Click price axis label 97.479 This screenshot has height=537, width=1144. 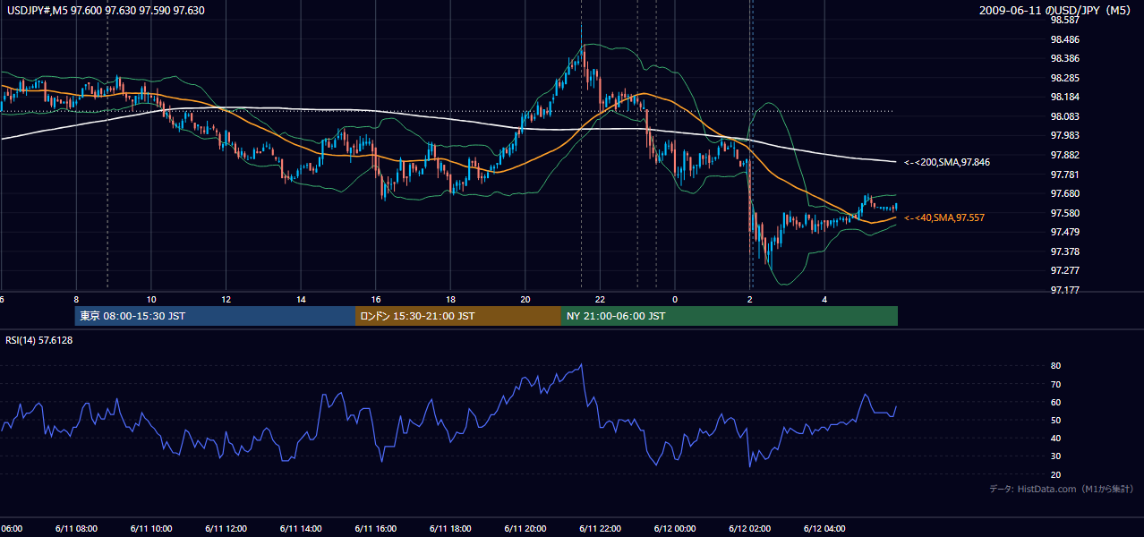tap(1065, 232)
